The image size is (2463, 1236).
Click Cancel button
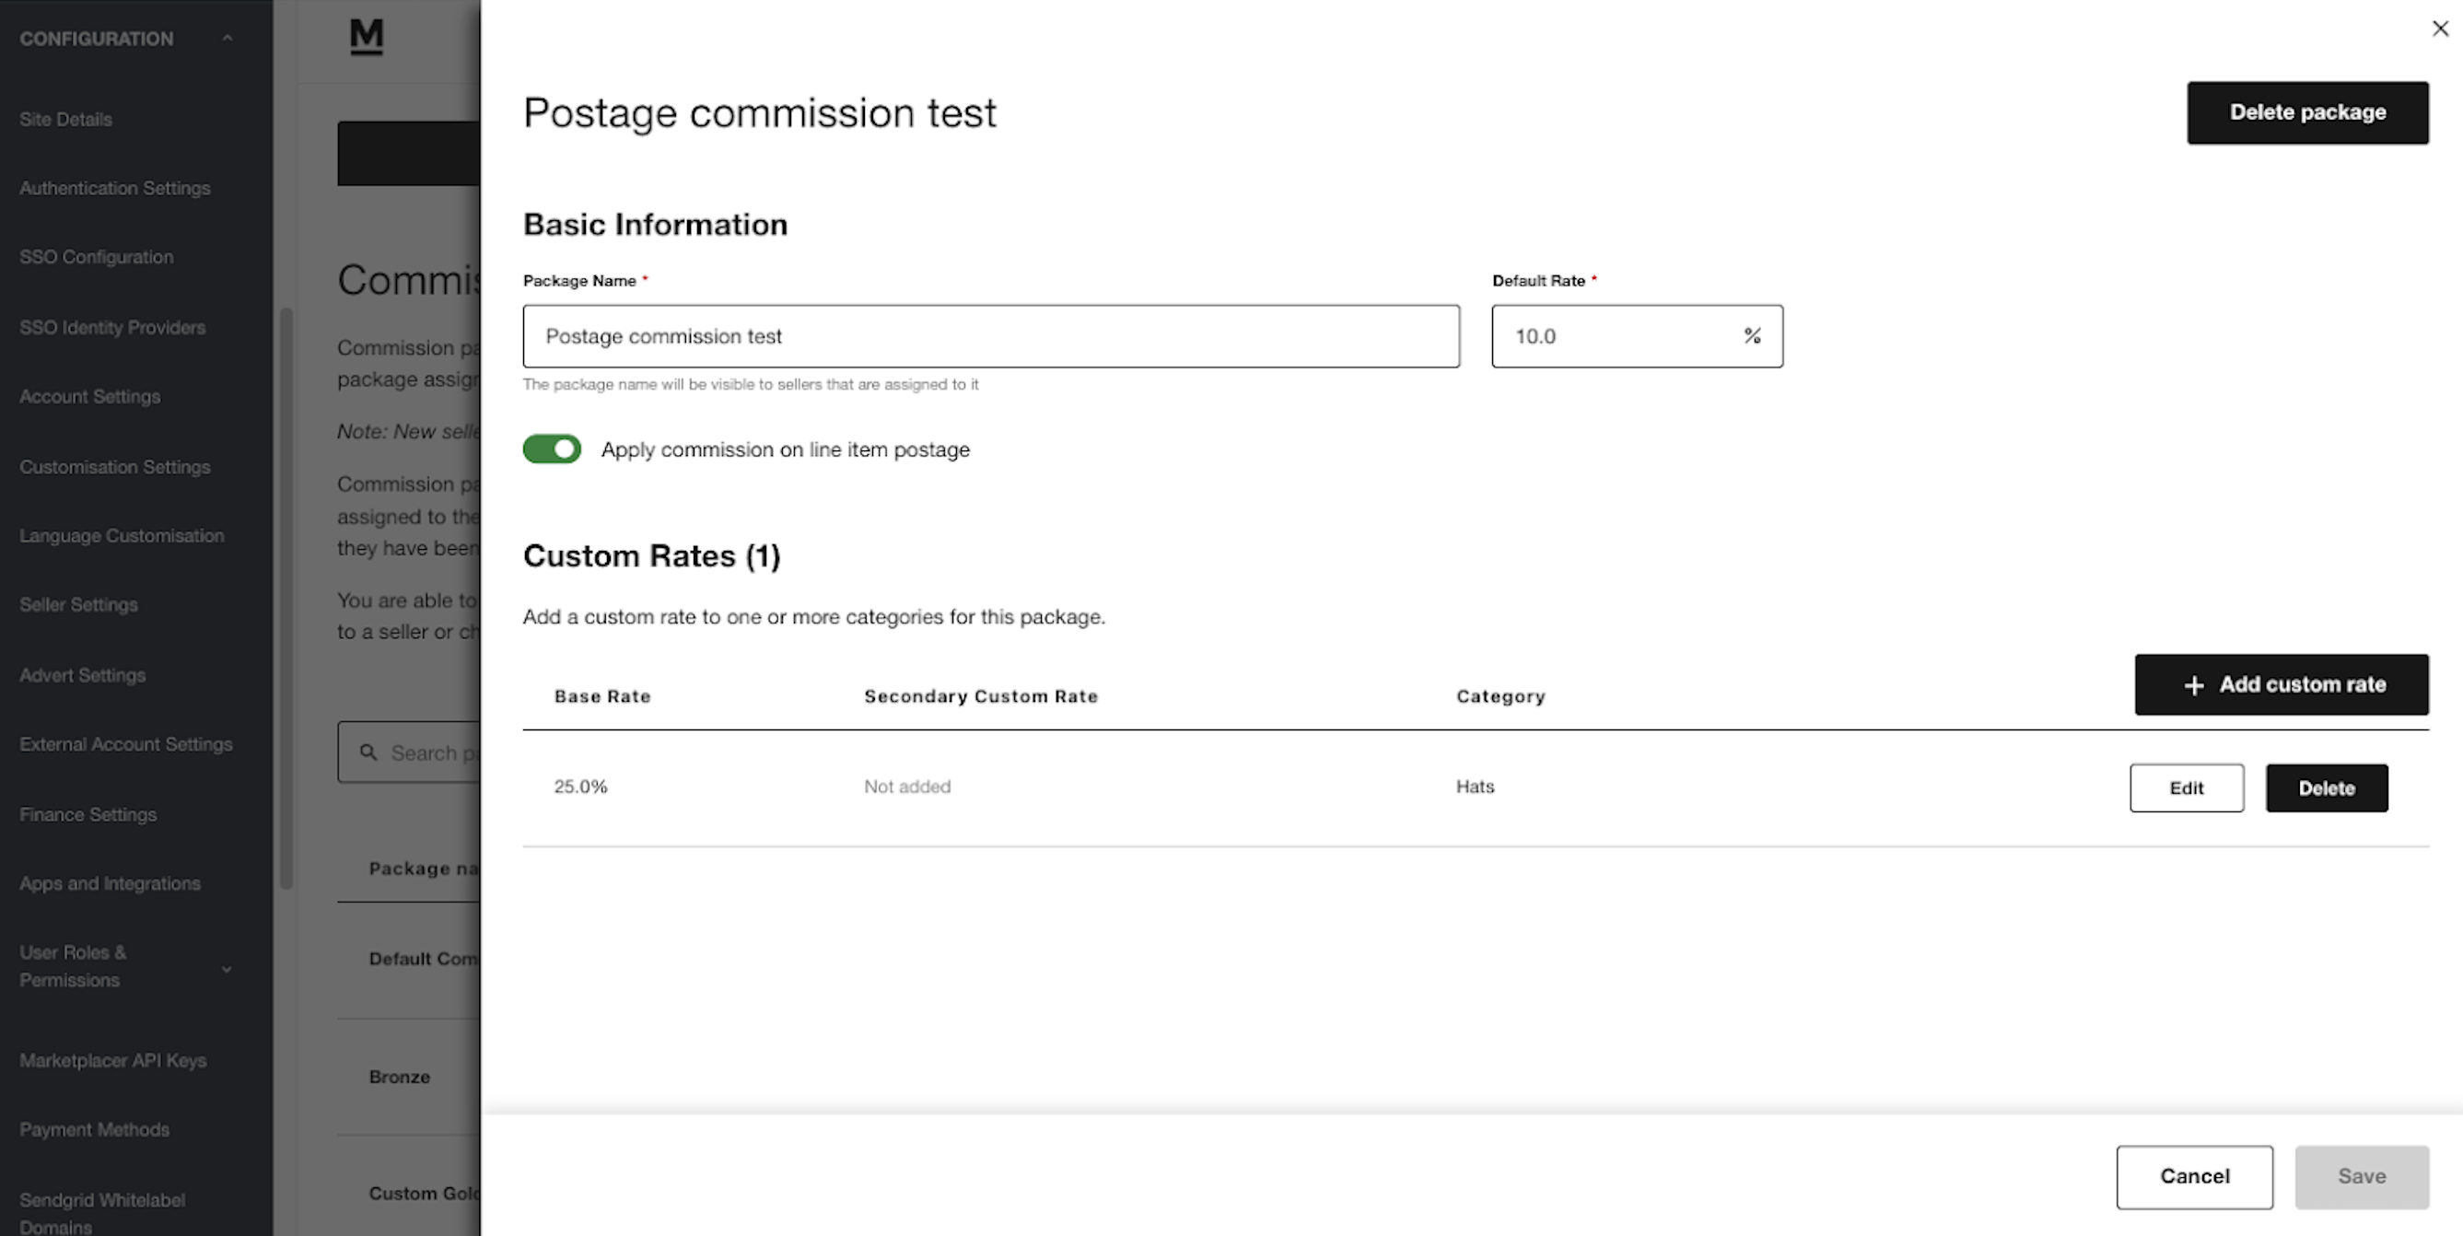pyautogui.click(x=2194, y=1177)
